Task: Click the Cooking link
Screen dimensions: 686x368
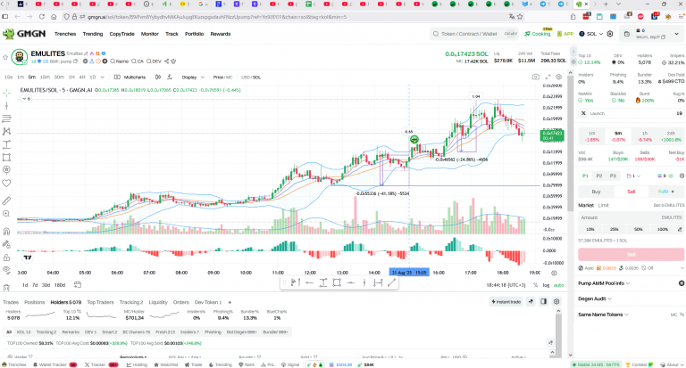Action: tap(538, 34)
